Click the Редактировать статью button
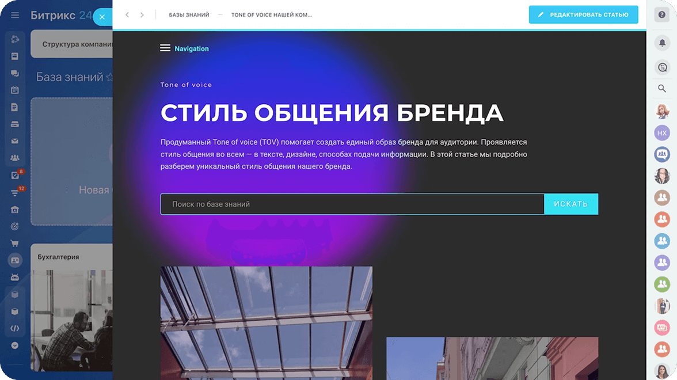677x380 pixels. click(x=583, y=15)
